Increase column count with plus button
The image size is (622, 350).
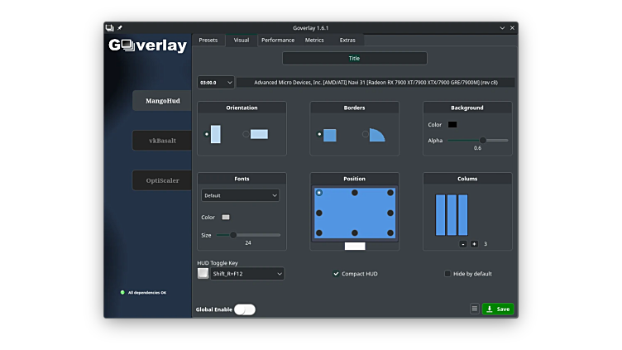point(474,244)
